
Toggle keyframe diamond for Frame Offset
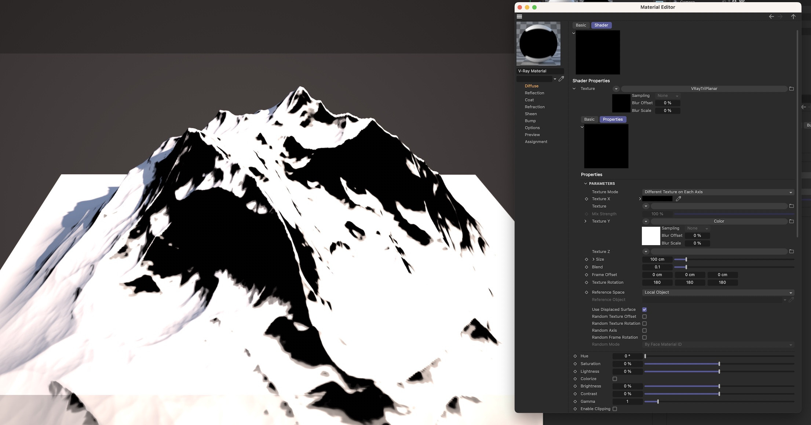[586, 275]
